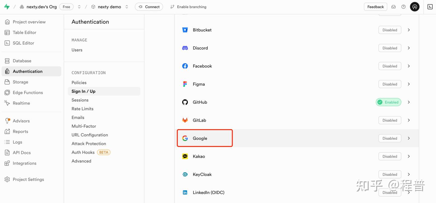This screenshot has width=436, height=203.
Task: Select URL Configuration in the auth menu
Action: (x=90, y=135)
